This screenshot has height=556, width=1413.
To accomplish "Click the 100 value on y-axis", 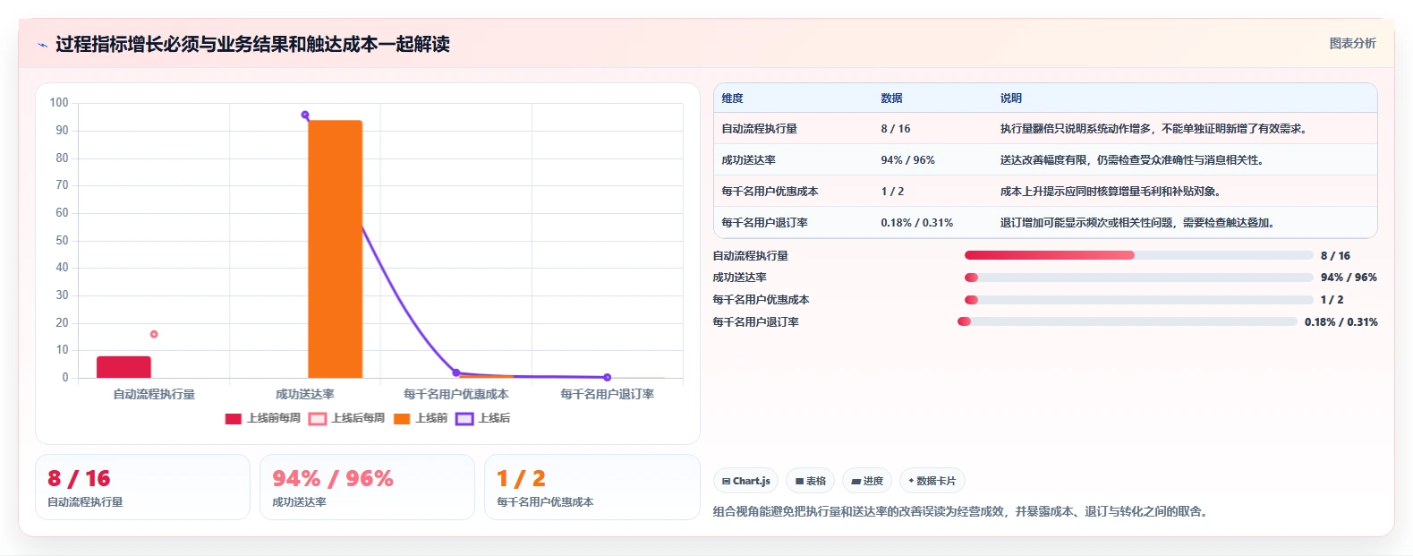I will click(59, 103).
